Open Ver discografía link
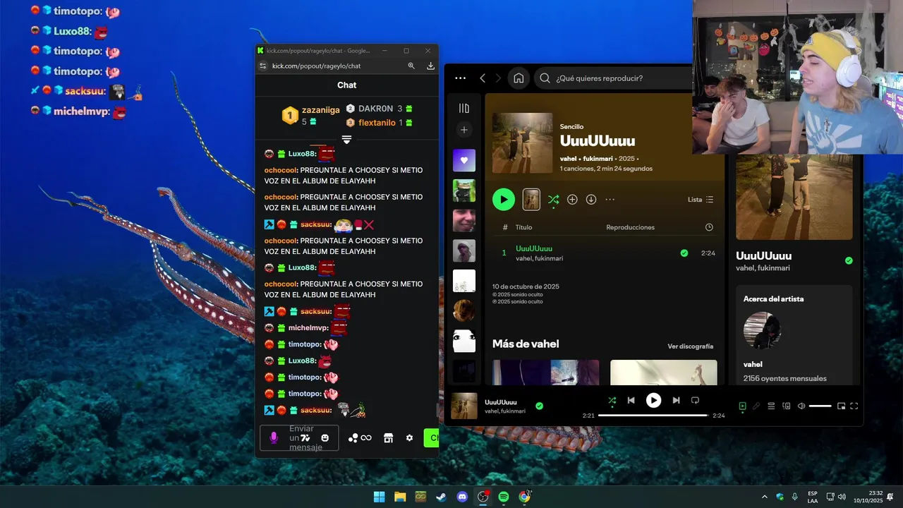903x508 pixels. click(691, 346)
